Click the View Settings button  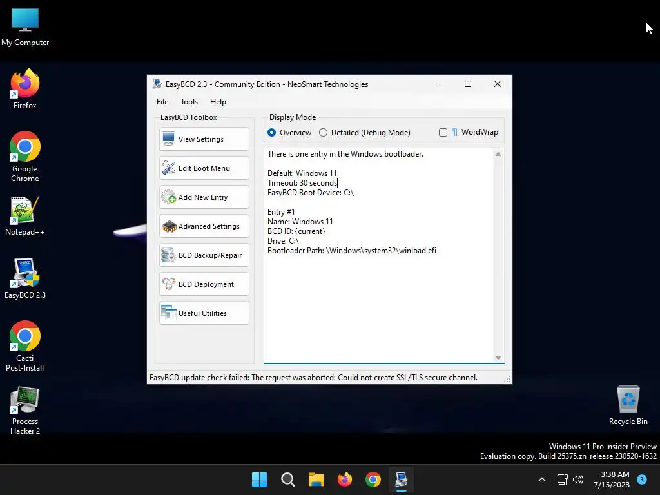pyautogui.click(x=204, y=139)
